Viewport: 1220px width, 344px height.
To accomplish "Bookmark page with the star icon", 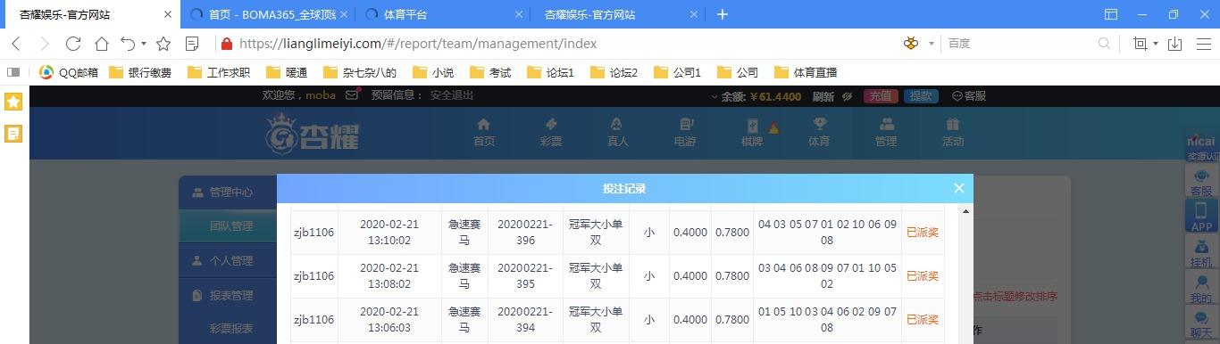I will 163,44.
